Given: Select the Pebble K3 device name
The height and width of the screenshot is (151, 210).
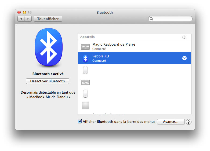Looking at the screenshot, I should pos(101,56).
